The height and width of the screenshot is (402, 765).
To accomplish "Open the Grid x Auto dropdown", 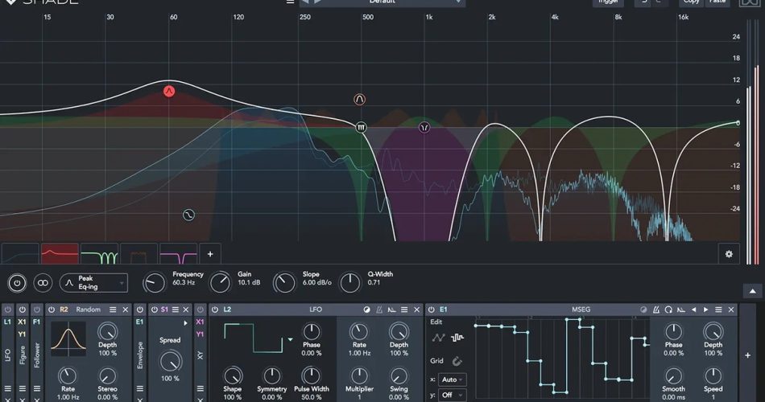I will pyautogui.click(x=452, y=379).
